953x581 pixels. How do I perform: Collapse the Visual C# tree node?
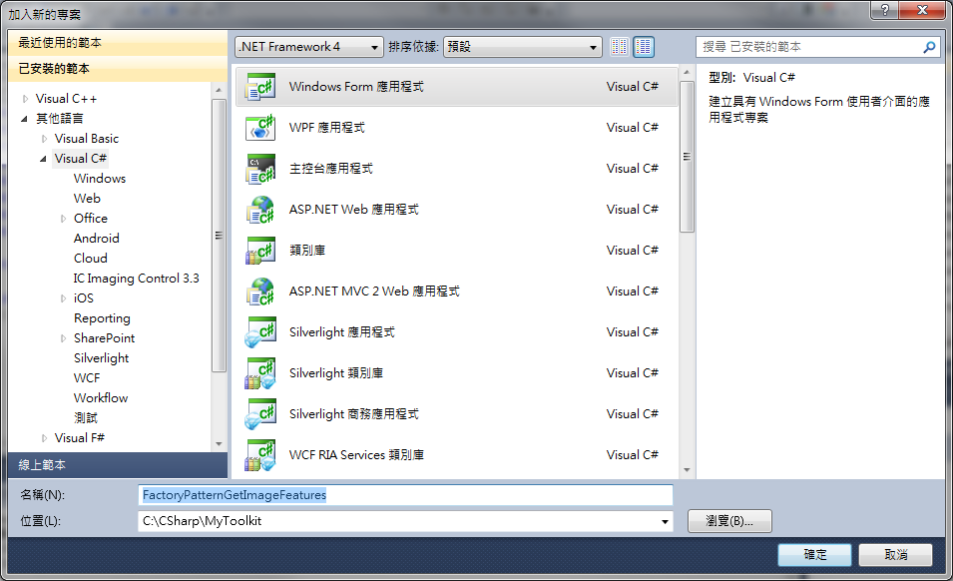coord(43,159)
